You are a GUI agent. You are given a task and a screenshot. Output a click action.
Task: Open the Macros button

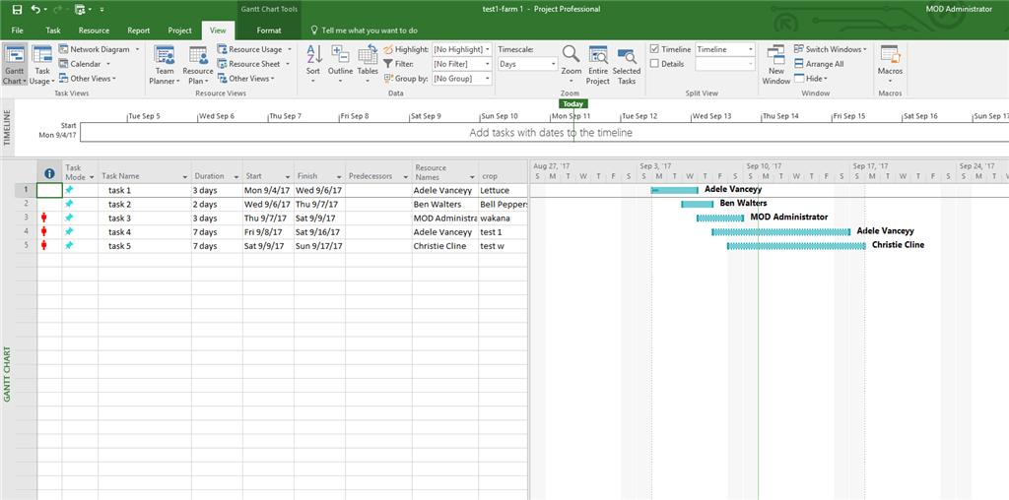click(x=890, y=66)
